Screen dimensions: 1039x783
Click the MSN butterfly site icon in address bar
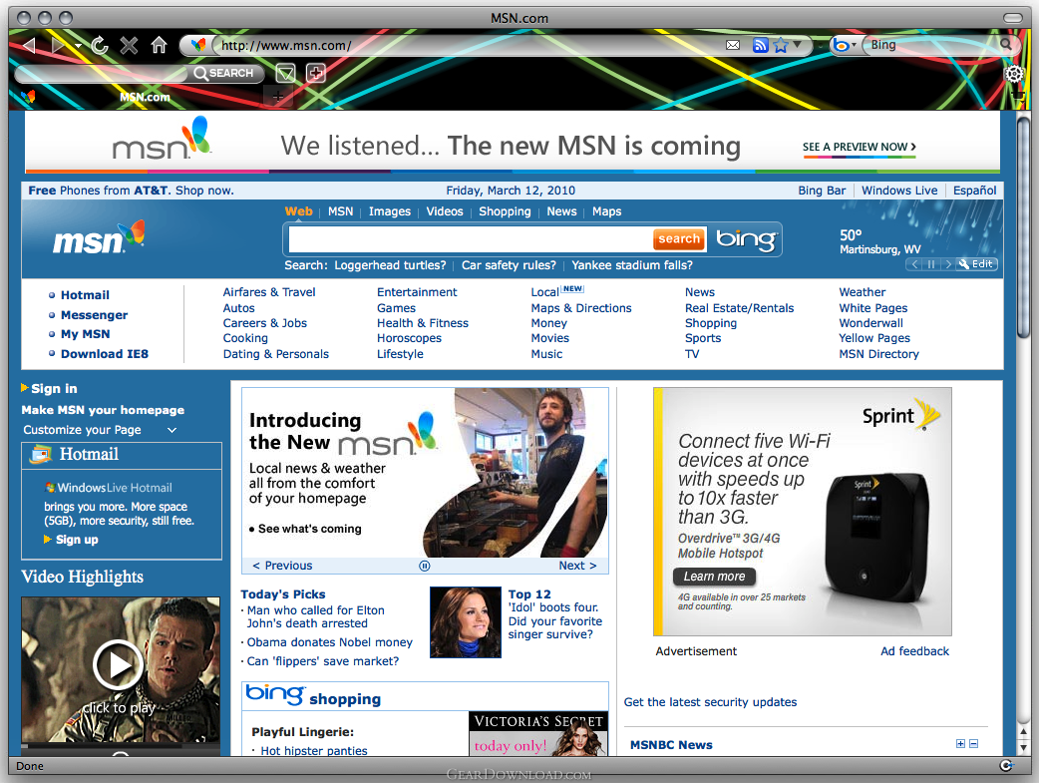(197, 45)
